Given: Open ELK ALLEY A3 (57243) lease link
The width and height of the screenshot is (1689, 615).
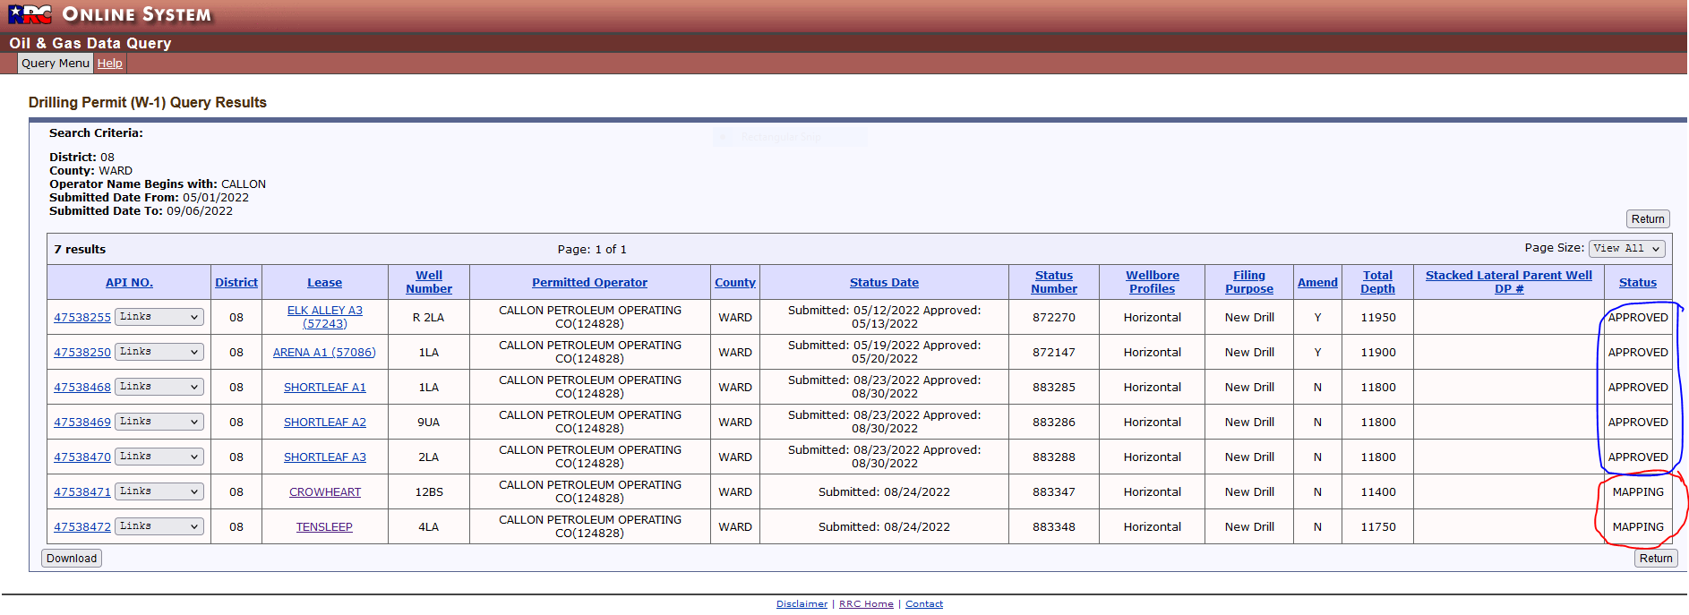Looking at the screenshot, I should point(324,317).
